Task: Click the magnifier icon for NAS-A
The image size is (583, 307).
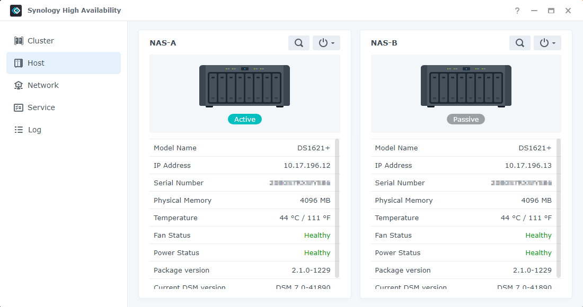Action: click(298, 42)
